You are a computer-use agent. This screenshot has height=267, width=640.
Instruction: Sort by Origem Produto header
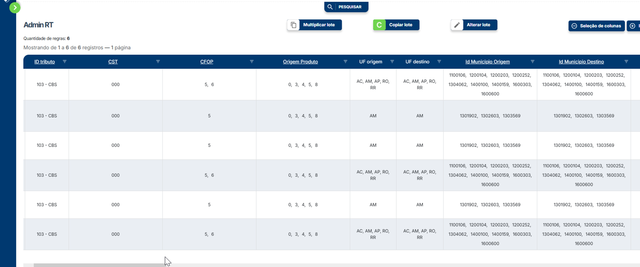click(x=301, y=62)
